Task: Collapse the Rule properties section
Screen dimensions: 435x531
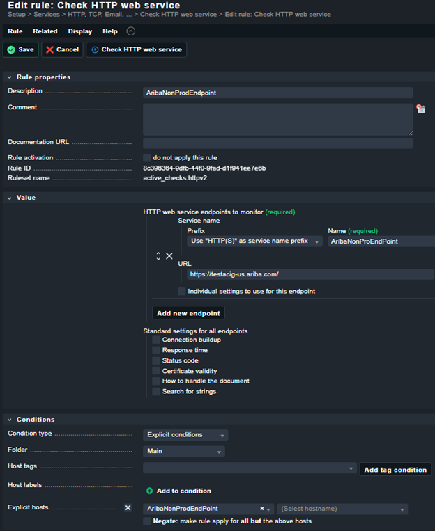Action: point(9,77)
